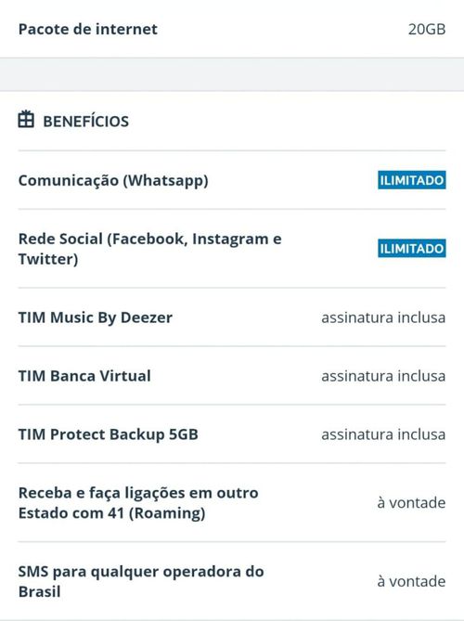
Task: Select the BENEFÍCIOS section heading
Action: click(x=86, y=122)
